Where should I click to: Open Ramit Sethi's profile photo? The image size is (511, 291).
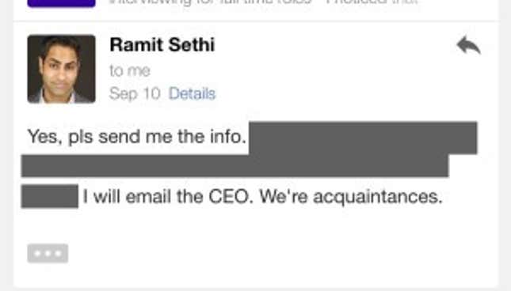pos(61,69)
